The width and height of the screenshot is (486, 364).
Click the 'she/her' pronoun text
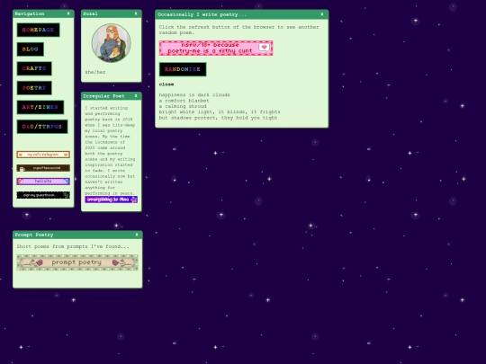[x=95, y=72]
